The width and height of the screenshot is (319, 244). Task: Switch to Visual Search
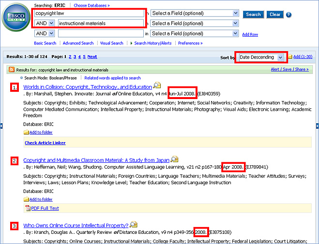click(x=111, y=43)
